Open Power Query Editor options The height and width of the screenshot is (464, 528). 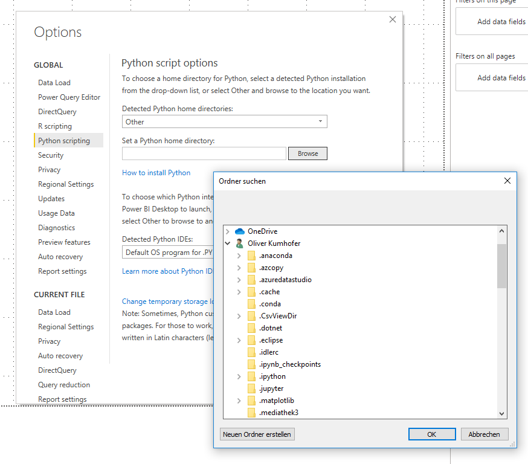(x=69, y=97)
